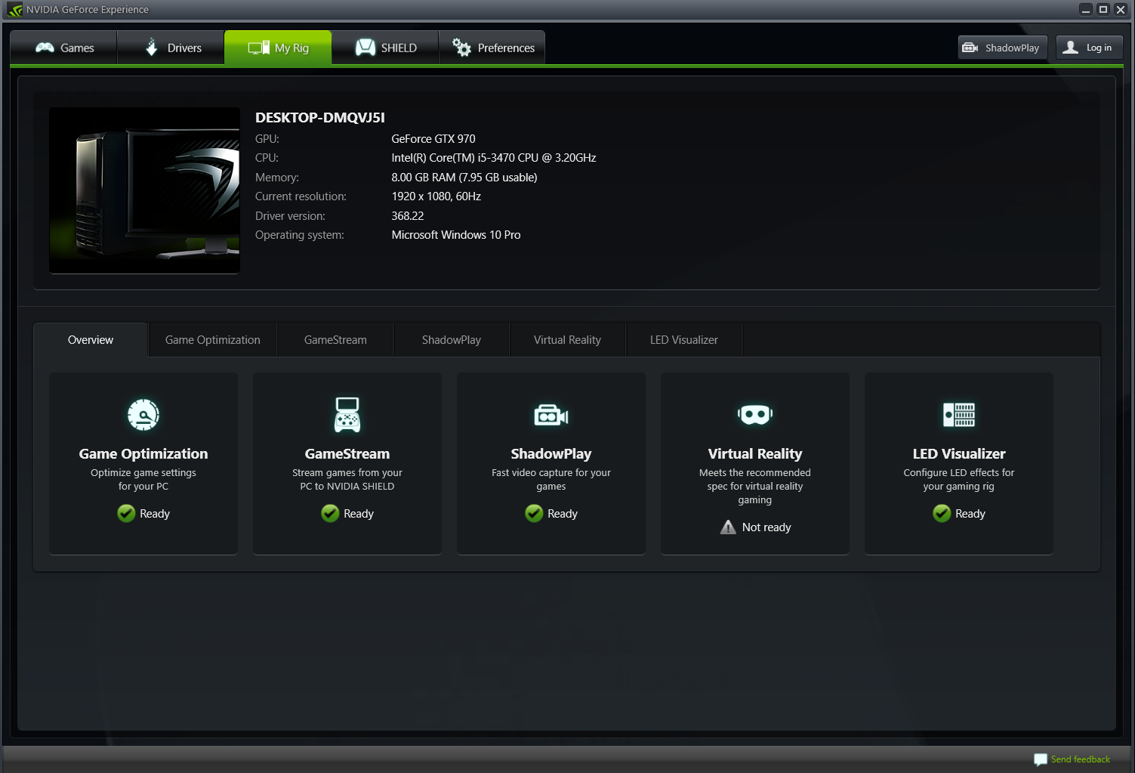Screen dimensions: 1135x773
Task: Switch to the LED Visualizer sub-tab
Action: [x=684, y=340]
